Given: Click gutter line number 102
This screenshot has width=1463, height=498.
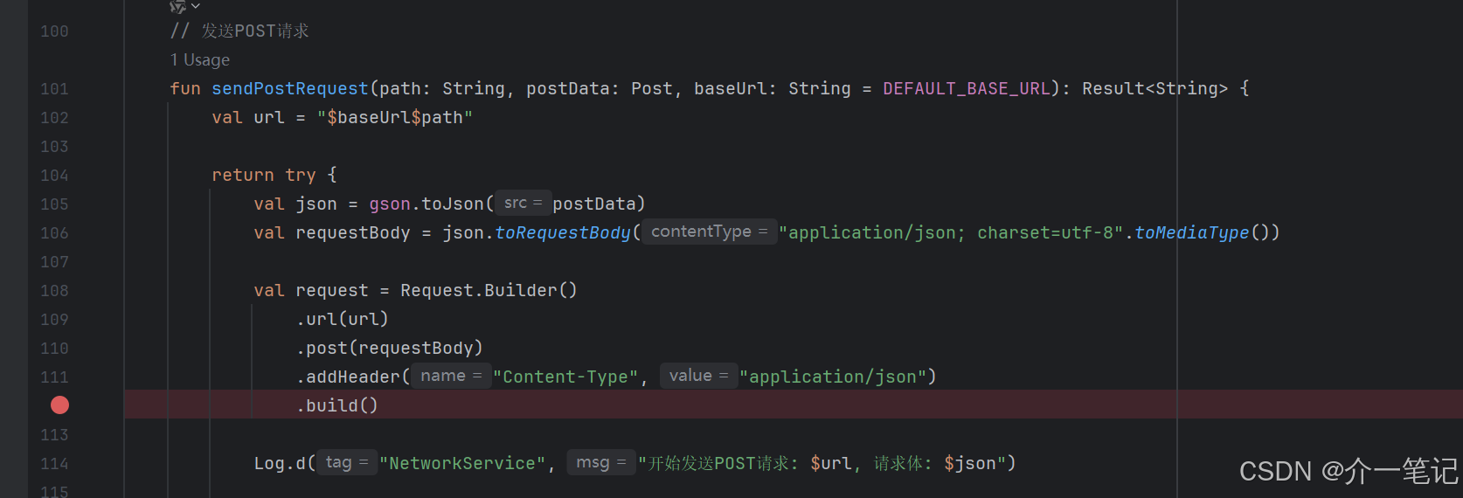Looking at the screenshot, I should [x=54, y=118].
